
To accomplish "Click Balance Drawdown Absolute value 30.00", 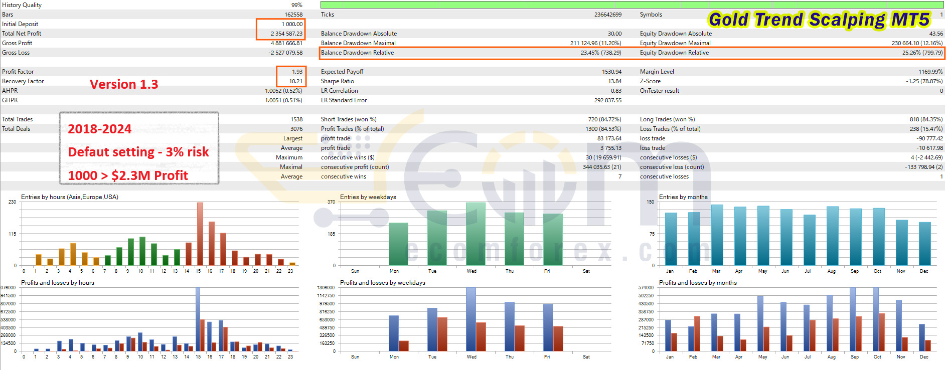I will coord(614,34).
